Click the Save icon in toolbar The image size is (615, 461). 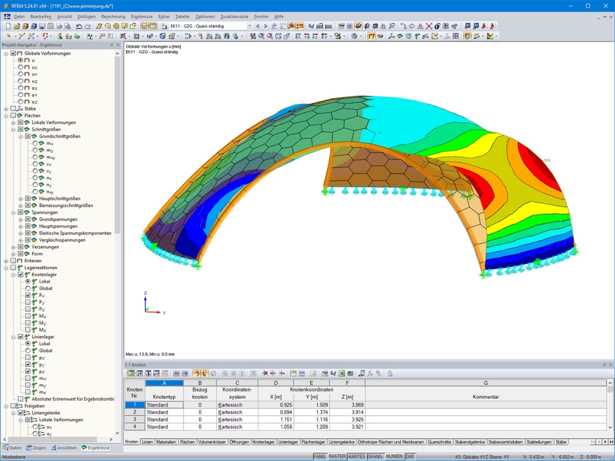tap(41, 26)
